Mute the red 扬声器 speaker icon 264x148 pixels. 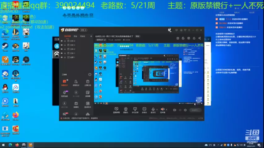point(162,109)
